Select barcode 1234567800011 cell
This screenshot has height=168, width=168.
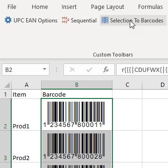tap(77, 114)
